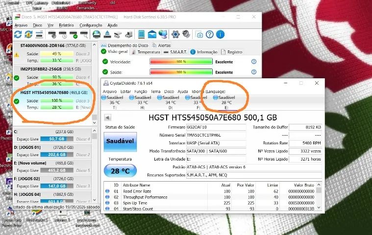Click the disk icon with green checkmark

pos(74,35)
